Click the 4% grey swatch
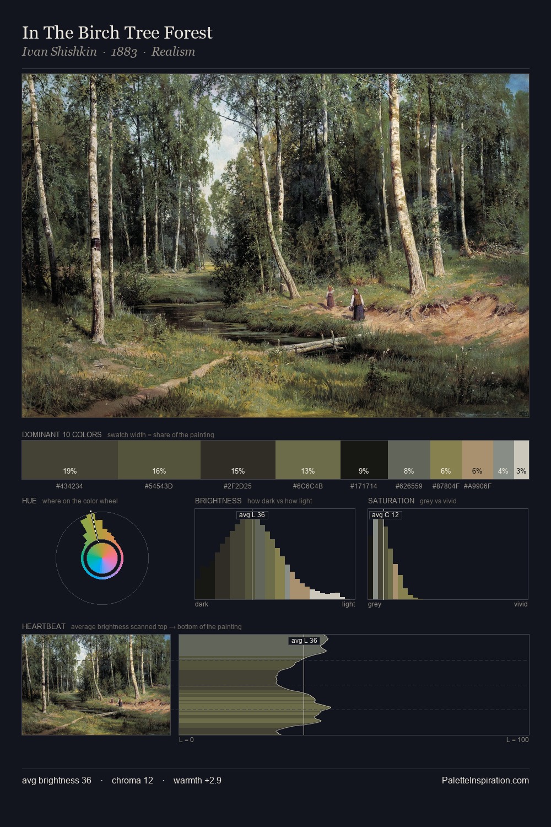Screen dimensions: 551x827 click(504, 460)
